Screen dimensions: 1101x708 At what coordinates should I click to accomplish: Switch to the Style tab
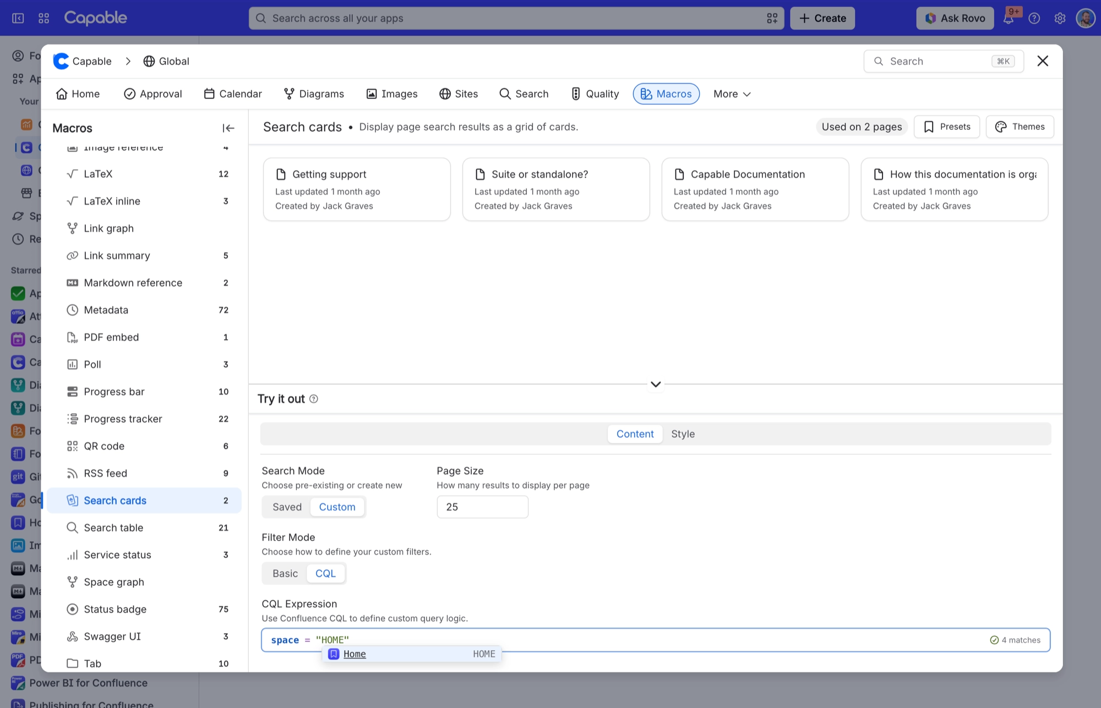point(683,434)
